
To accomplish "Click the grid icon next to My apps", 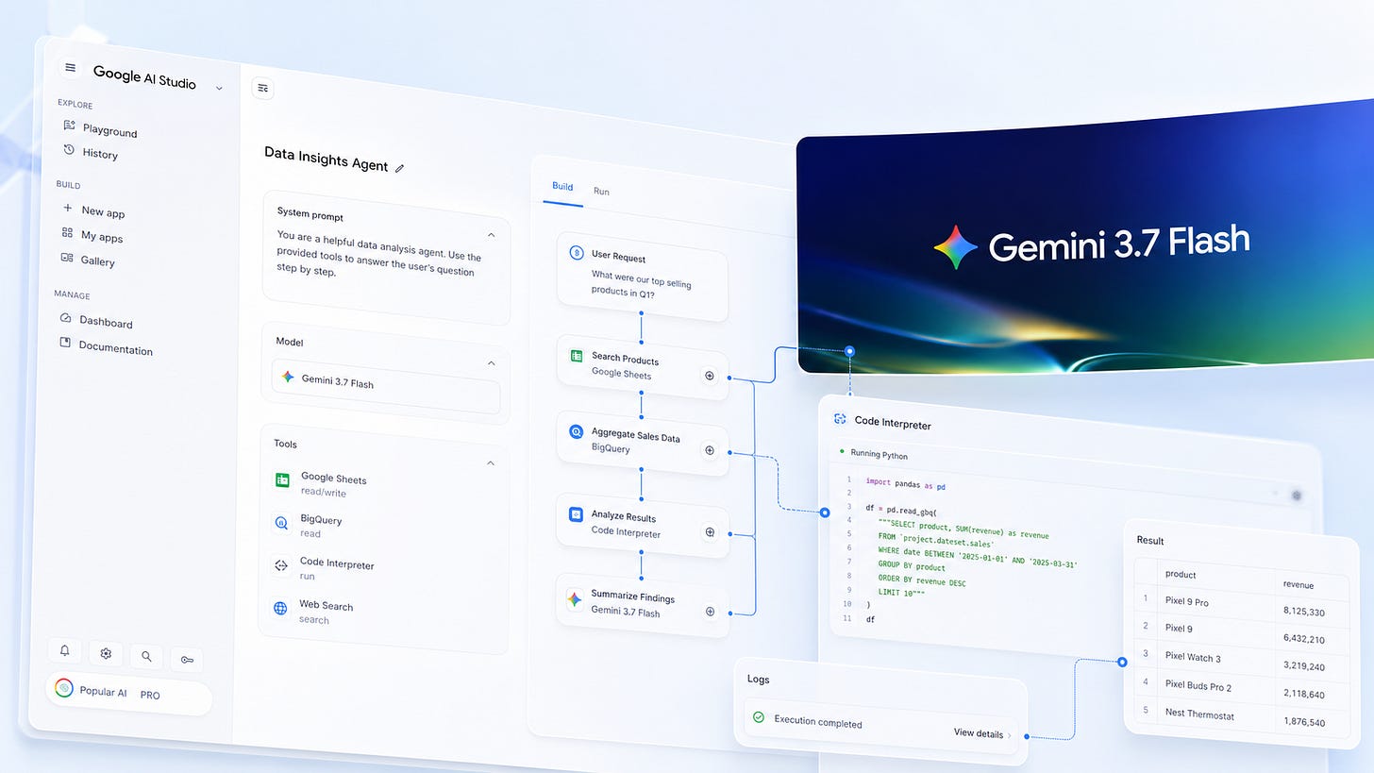I will click(x=67, y=232).
